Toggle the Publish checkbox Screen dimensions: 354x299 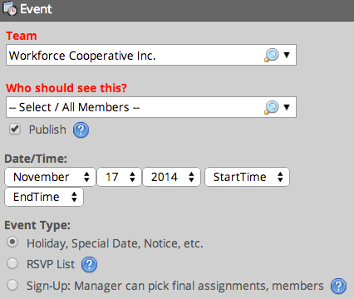pyautogui.click(x=15, y=129)
